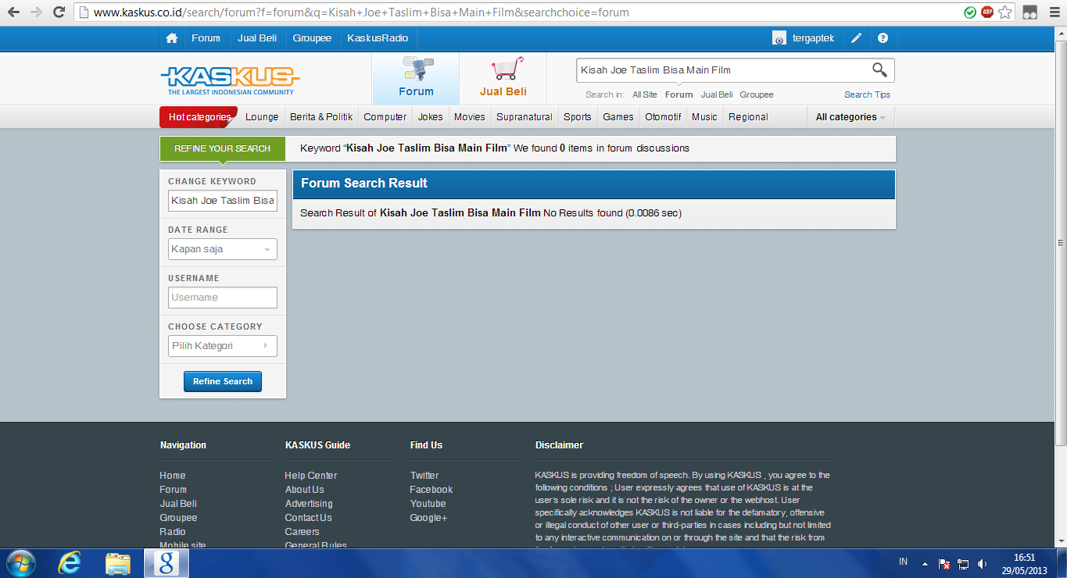
Task: Open the Contact Us footer link
Action: click(309, 518)
